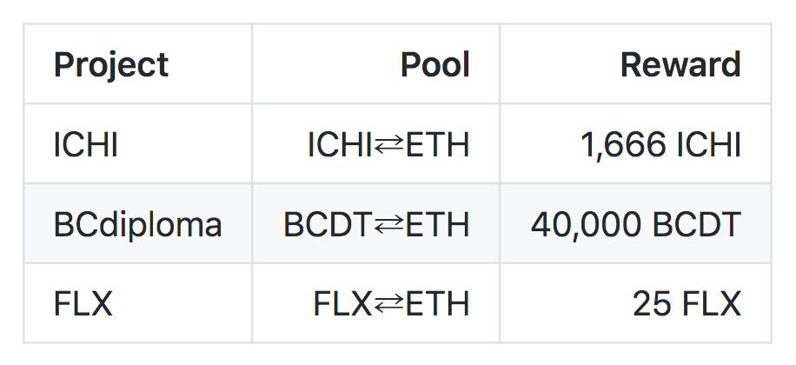Select the Reward column header

pyautogui.click(x=680, y=65)
